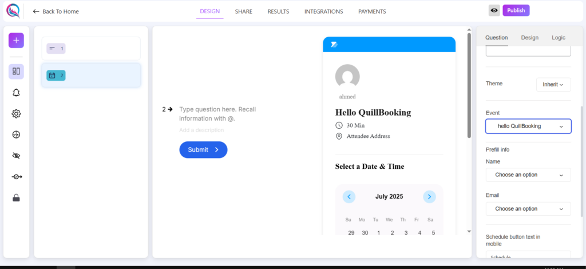Image resolution: width=586 pixels, height=269 pixels.
Task: Go to previous month in calendar
Action: (x=349, y=196)
